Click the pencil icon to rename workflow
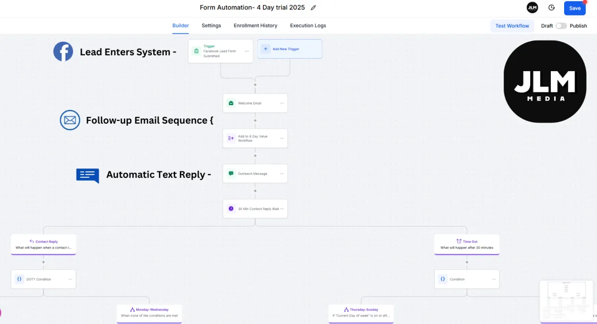597x324 pixels. (x=313, y=8)
